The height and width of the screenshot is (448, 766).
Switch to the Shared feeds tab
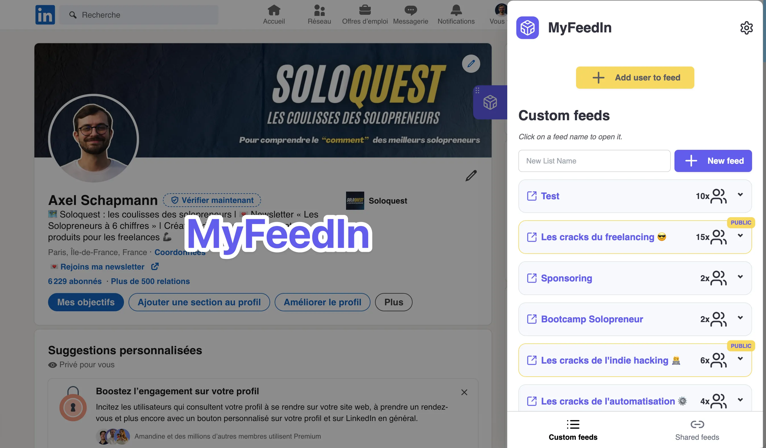[697, 430]
